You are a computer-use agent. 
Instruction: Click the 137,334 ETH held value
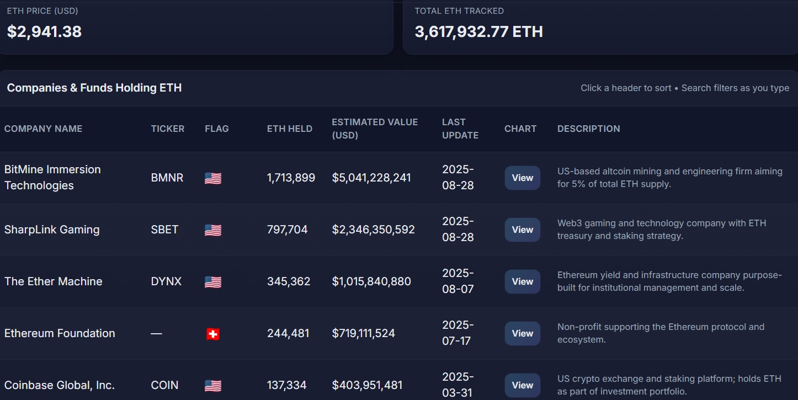287,385
